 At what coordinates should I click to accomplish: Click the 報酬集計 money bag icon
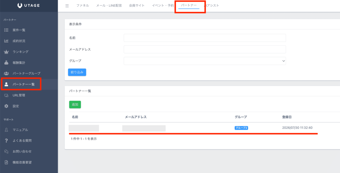6,63
